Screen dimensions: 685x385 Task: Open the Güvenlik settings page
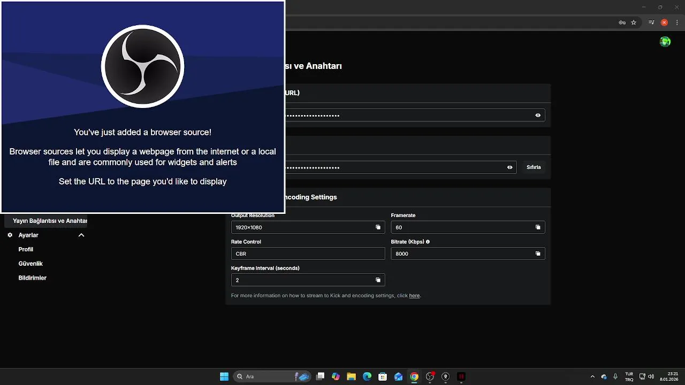pos(31,264)
